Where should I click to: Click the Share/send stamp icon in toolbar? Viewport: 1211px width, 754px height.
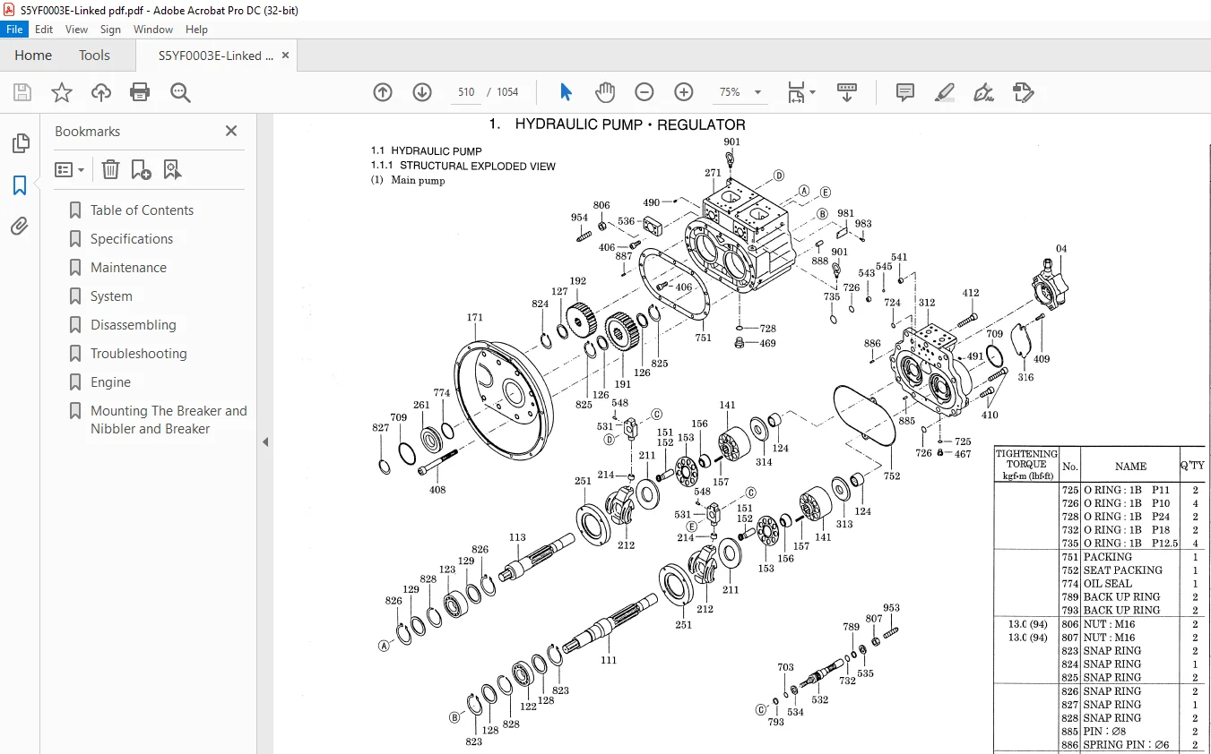pyautogui.click(x=1024, y=92)
